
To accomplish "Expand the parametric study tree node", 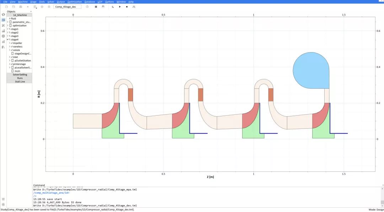I will (x=7, y=22).
